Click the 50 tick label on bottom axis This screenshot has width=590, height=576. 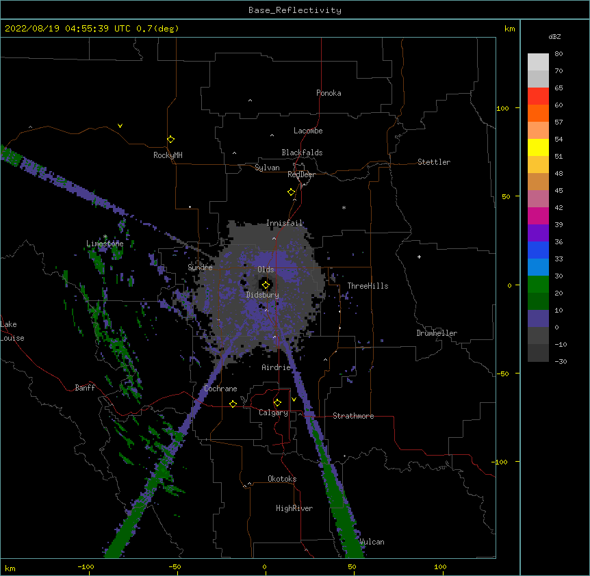coord(352,566)
